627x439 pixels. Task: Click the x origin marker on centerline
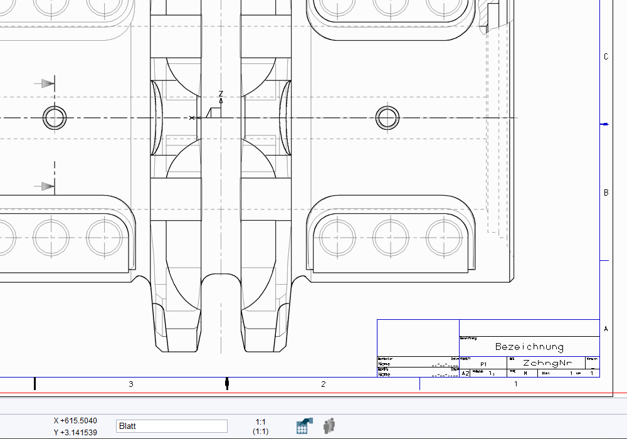pyautogui.click(x=191, y=118)
